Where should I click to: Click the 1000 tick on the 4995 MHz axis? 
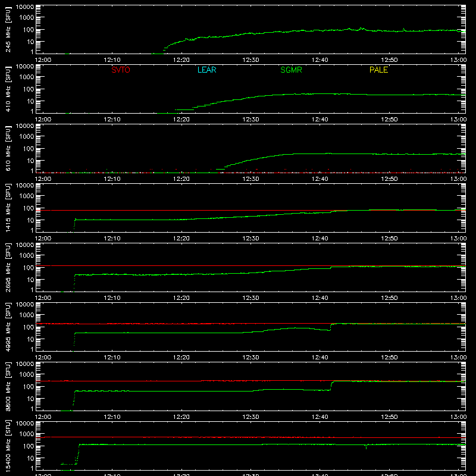(x=27, y=315)
